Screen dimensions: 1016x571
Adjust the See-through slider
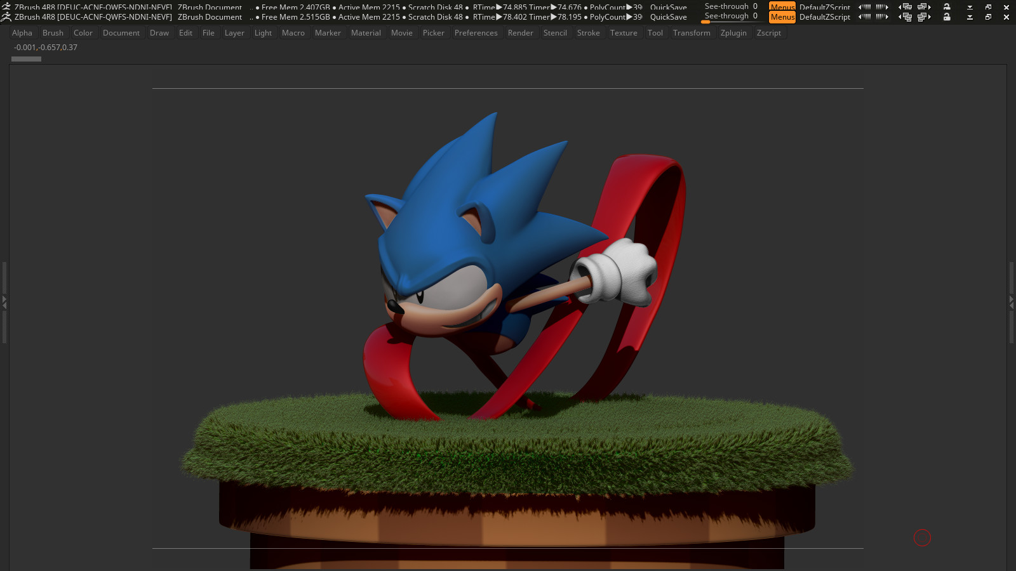coord(731,17)
